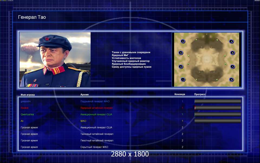Select start position 4 on minimap

[181, 53]
